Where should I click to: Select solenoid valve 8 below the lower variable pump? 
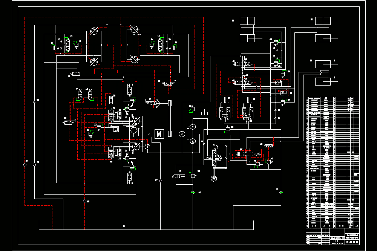[130, 178]
